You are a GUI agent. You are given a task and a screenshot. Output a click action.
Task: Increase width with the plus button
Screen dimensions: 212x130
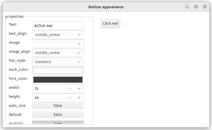pyautogui.click(x=79, y=89)
